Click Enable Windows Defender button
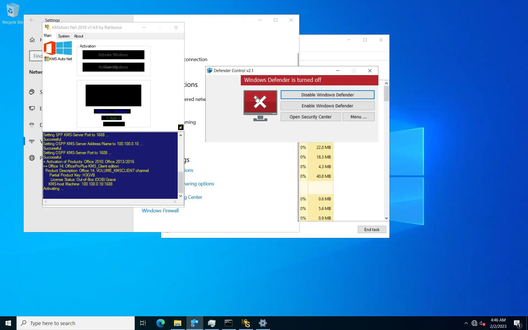Image resolution: width=528 pixels, height=330 pixels. click(327, 106)
